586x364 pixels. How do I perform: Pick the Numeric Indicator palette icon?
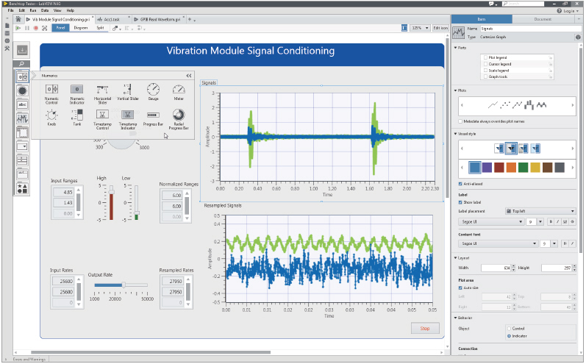(76, 90)
